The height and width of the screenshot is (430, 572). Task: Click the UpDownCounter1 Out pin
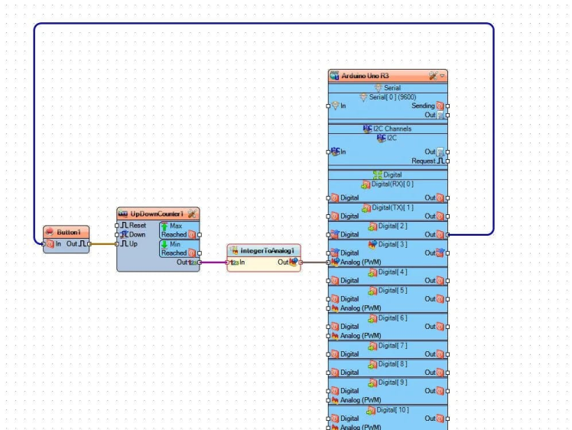(200, 262)
